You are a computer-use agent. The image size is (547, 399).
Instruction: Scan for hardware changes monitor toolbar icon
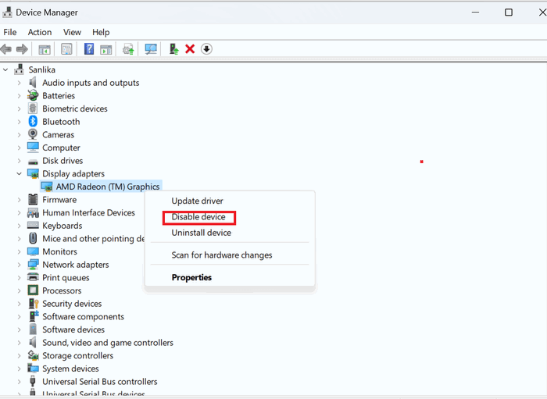coord(151,49)
